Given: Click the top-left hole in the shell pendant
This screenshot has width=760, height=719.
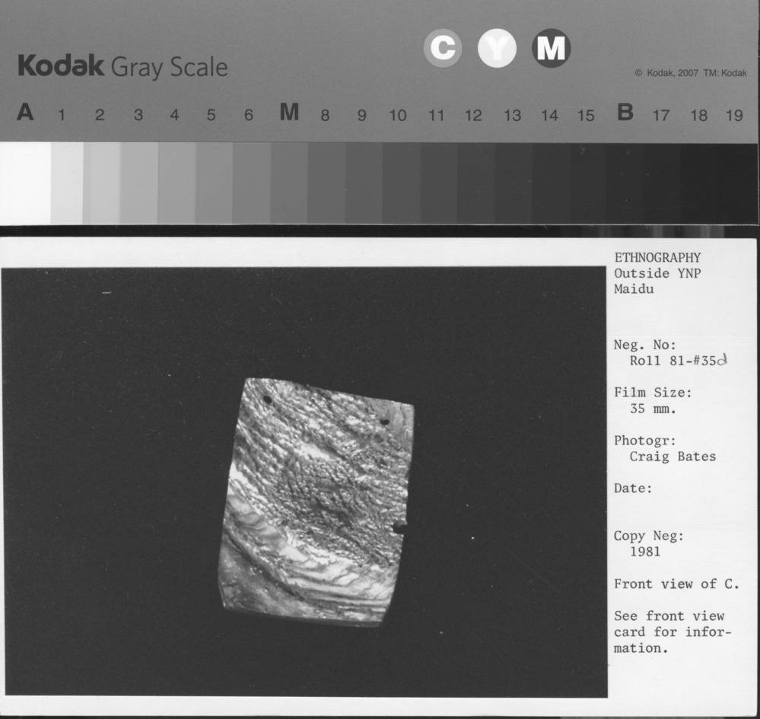Looking at the screenshot, I should point(267,399).
